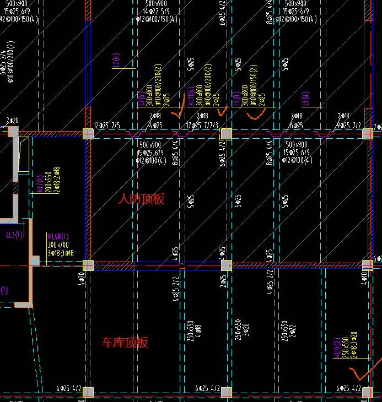Click the red 人防顶板 slab label
382x402 pixels.
(x=141, y=199)
